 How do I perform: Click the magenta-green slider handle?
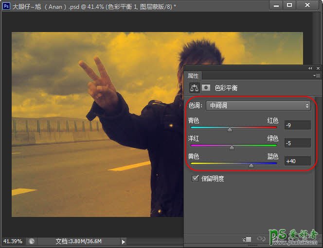tap(232, 147)
